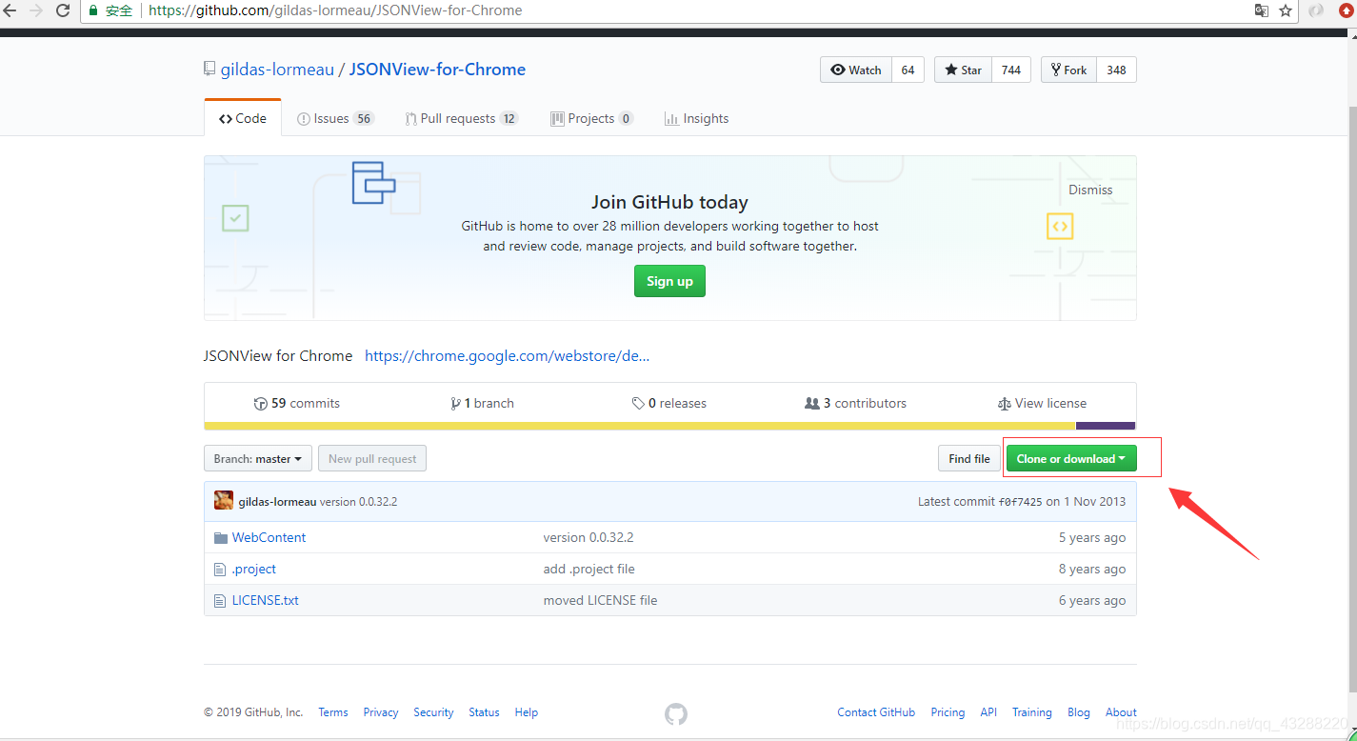Open the 0 releases link
Image resolution: width=1357 pixels, height=741 pixels.
(669, 403)
